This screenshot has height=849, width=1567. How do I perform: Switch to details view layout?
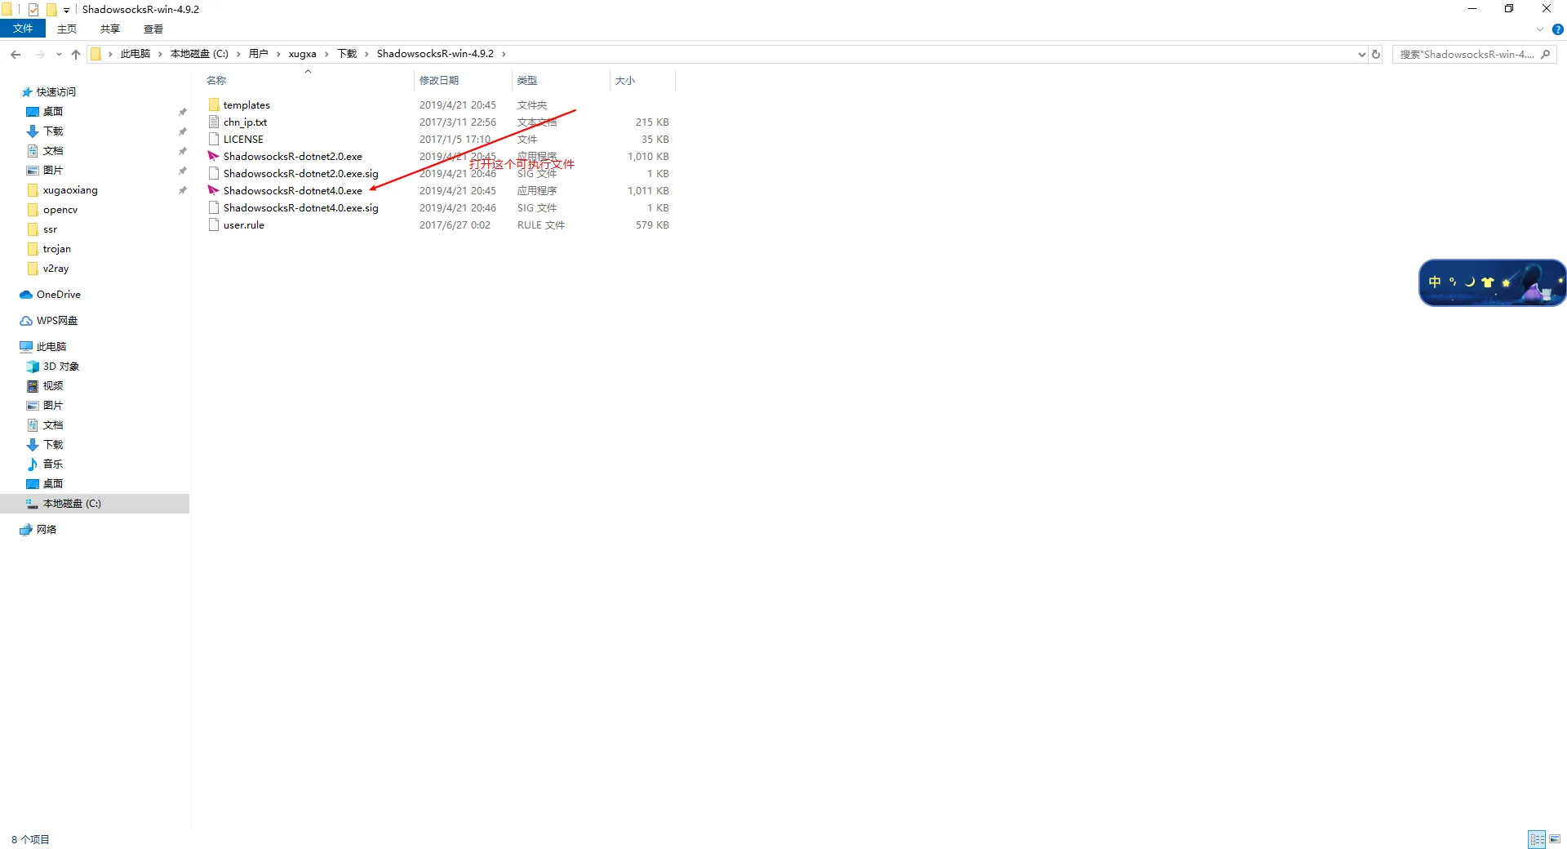(1538, 839)
